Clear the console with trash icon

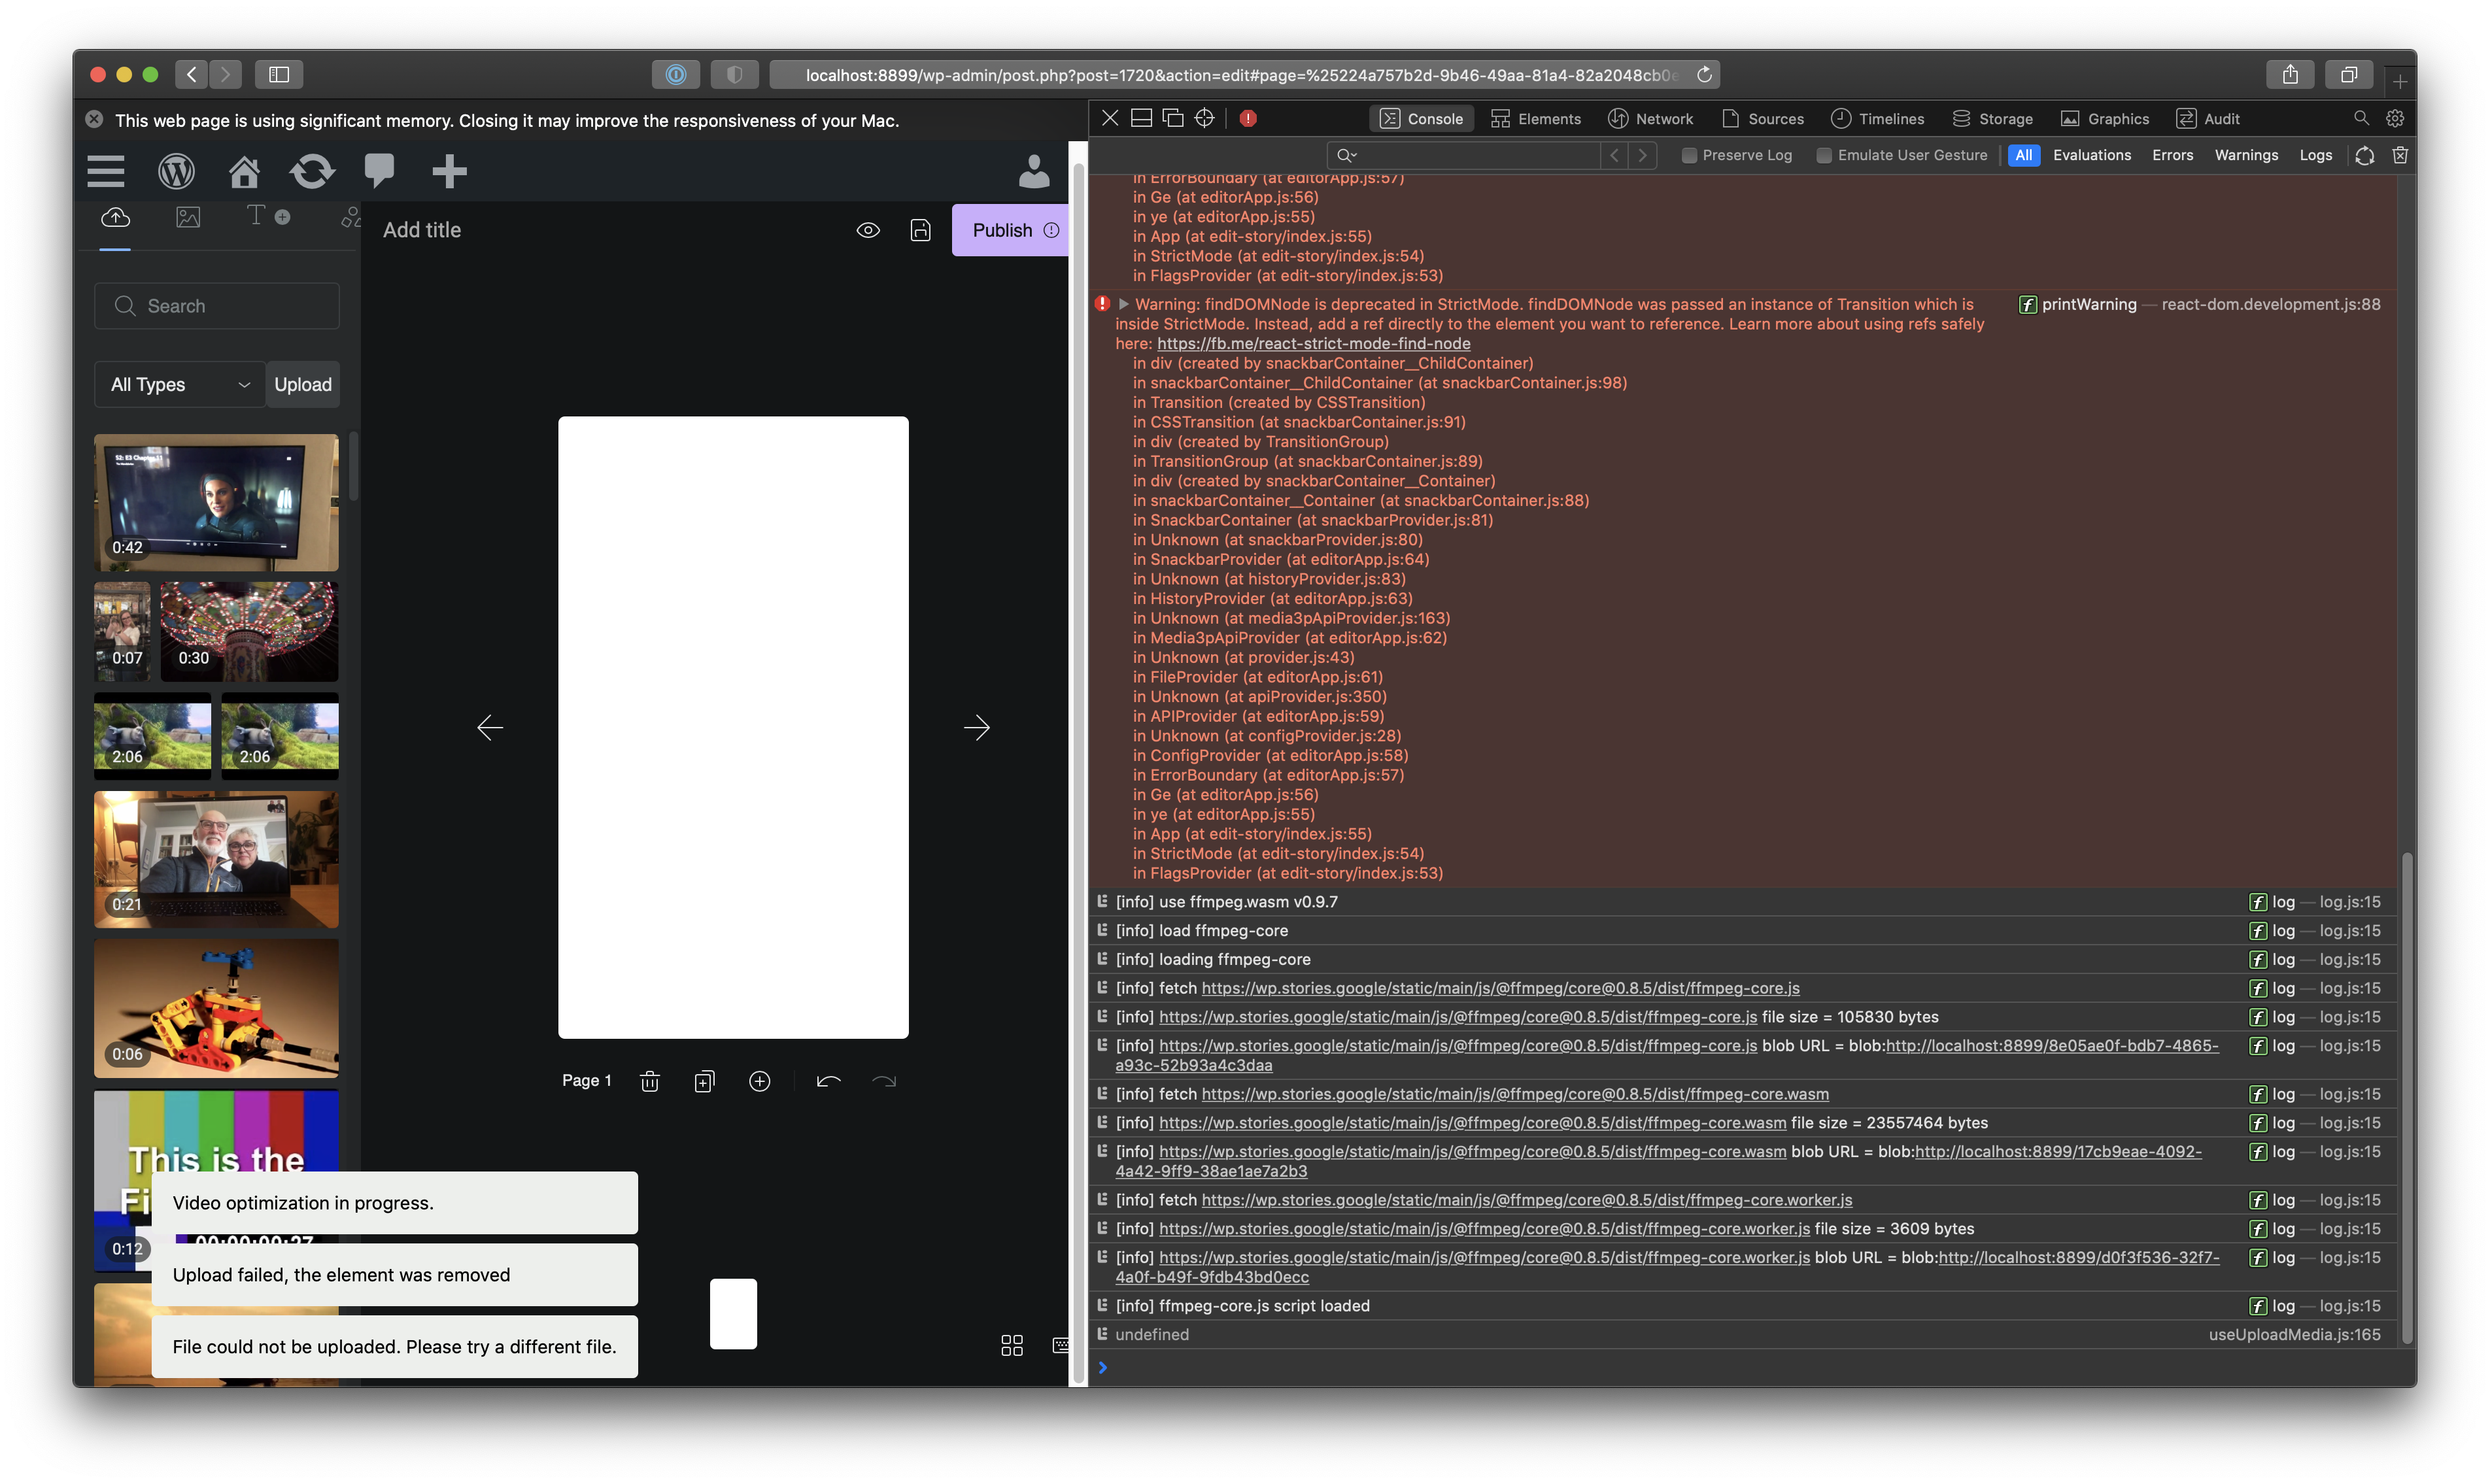click(x=2400, y=155)
